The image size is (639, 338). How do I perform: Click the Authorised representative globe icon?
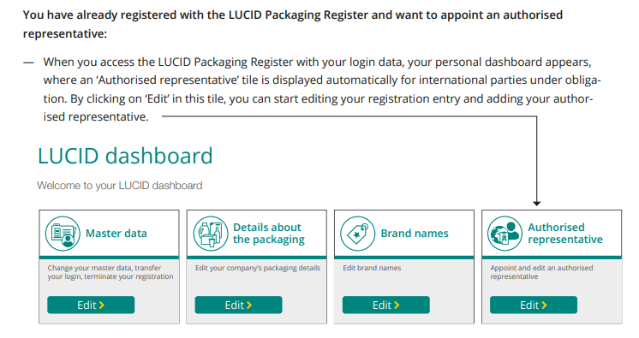tap(505, 234)
